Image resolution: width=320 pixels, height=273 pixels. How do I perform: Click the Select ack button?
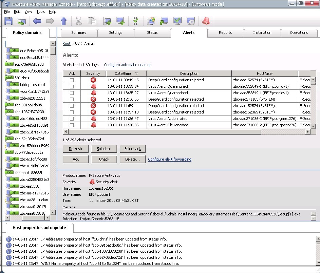click(132, 149)
